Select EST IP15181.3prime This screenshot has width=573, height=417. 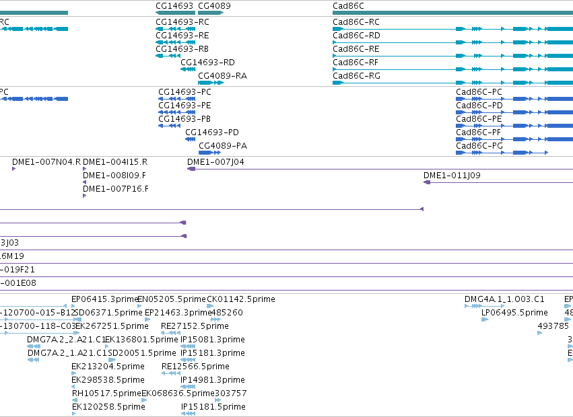pyautogui.click(x=213, y=354)
